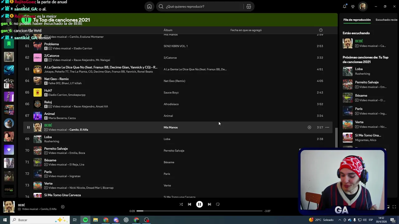Open Liked Songs purple heart in sidebar
The image size is (399, 224).
[x=9, y=150]
